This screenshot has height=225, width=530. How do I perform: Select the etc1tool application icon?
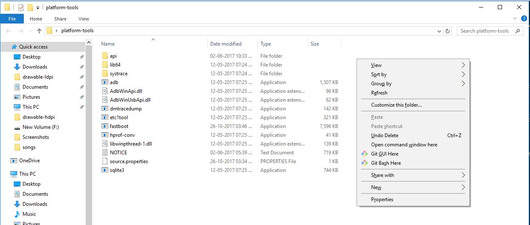tap(105, 118)
